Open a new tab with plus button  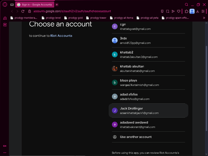tap(57, 5)
